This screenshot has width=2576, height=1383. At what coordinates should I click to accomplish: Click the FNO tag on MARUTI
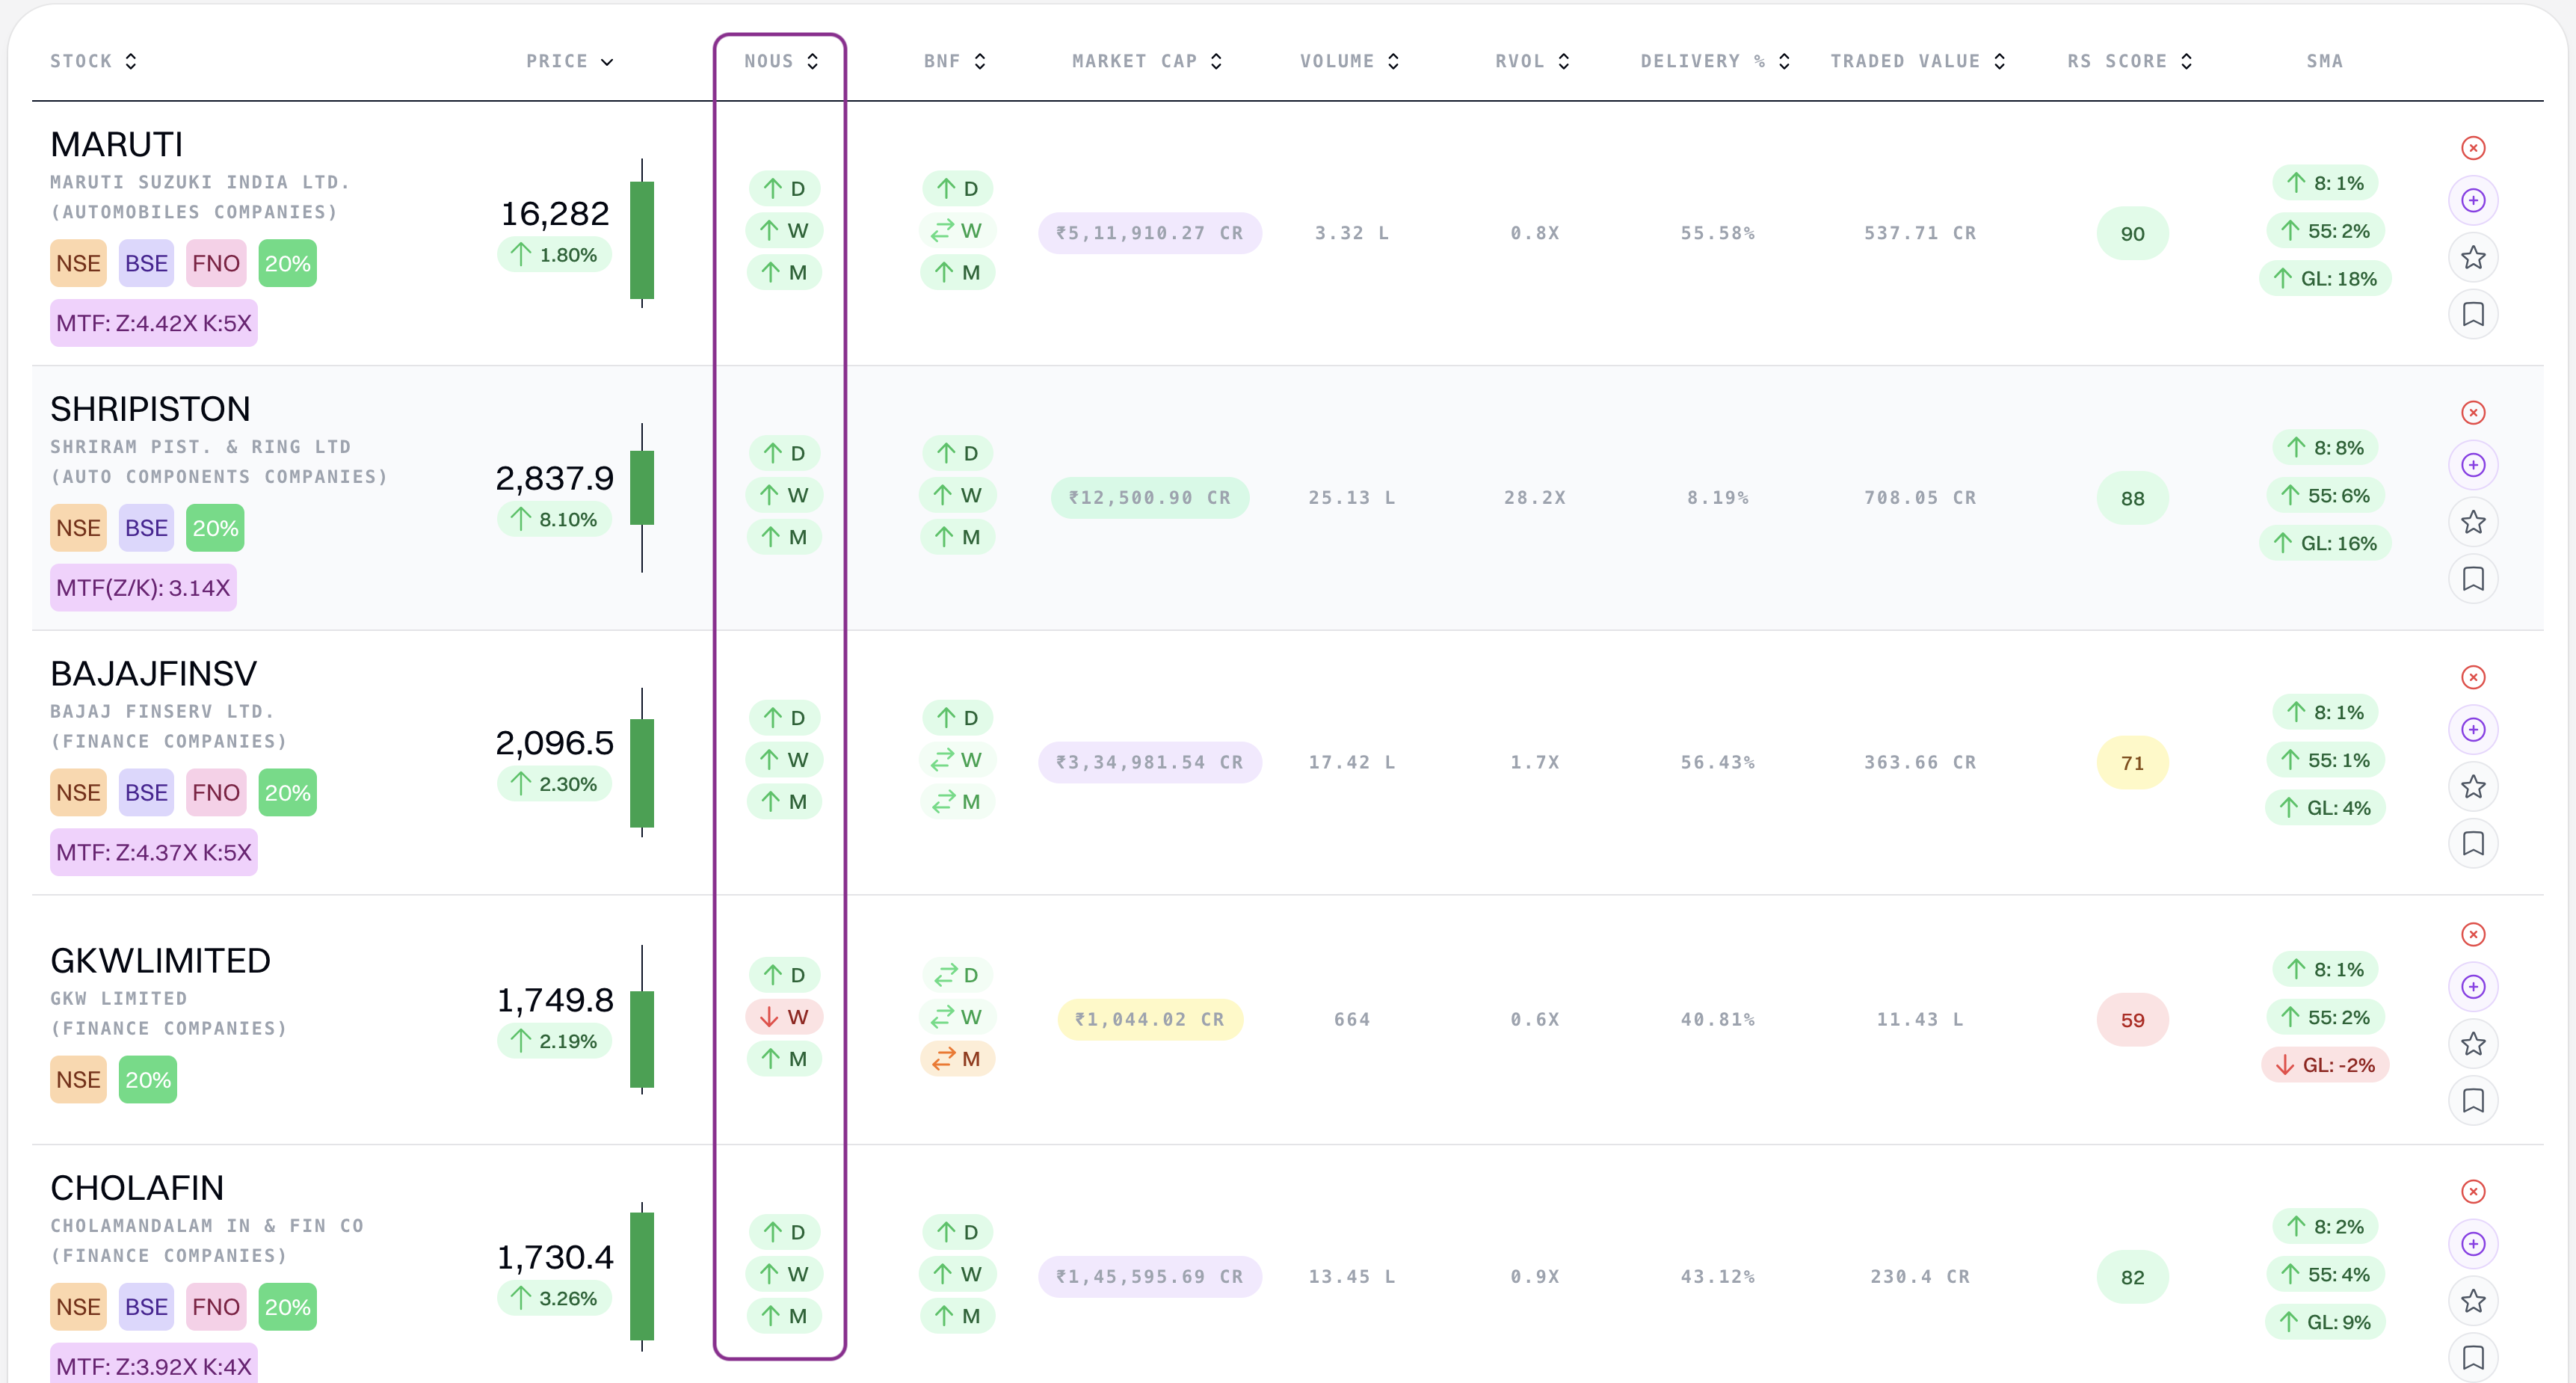(216, 264)
